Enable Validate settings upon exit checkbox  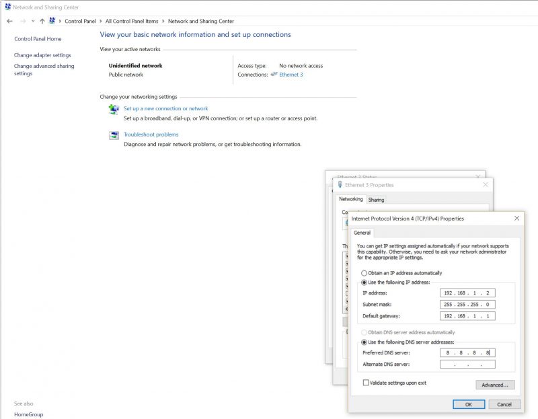(x=366, y=383)
